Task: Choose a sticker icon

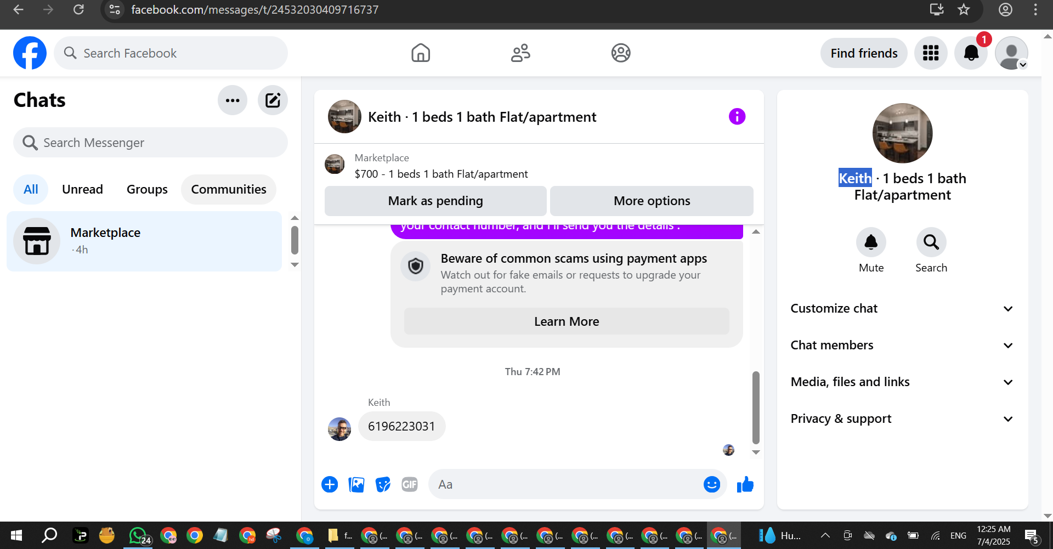Action: click(x=383, y=484)
